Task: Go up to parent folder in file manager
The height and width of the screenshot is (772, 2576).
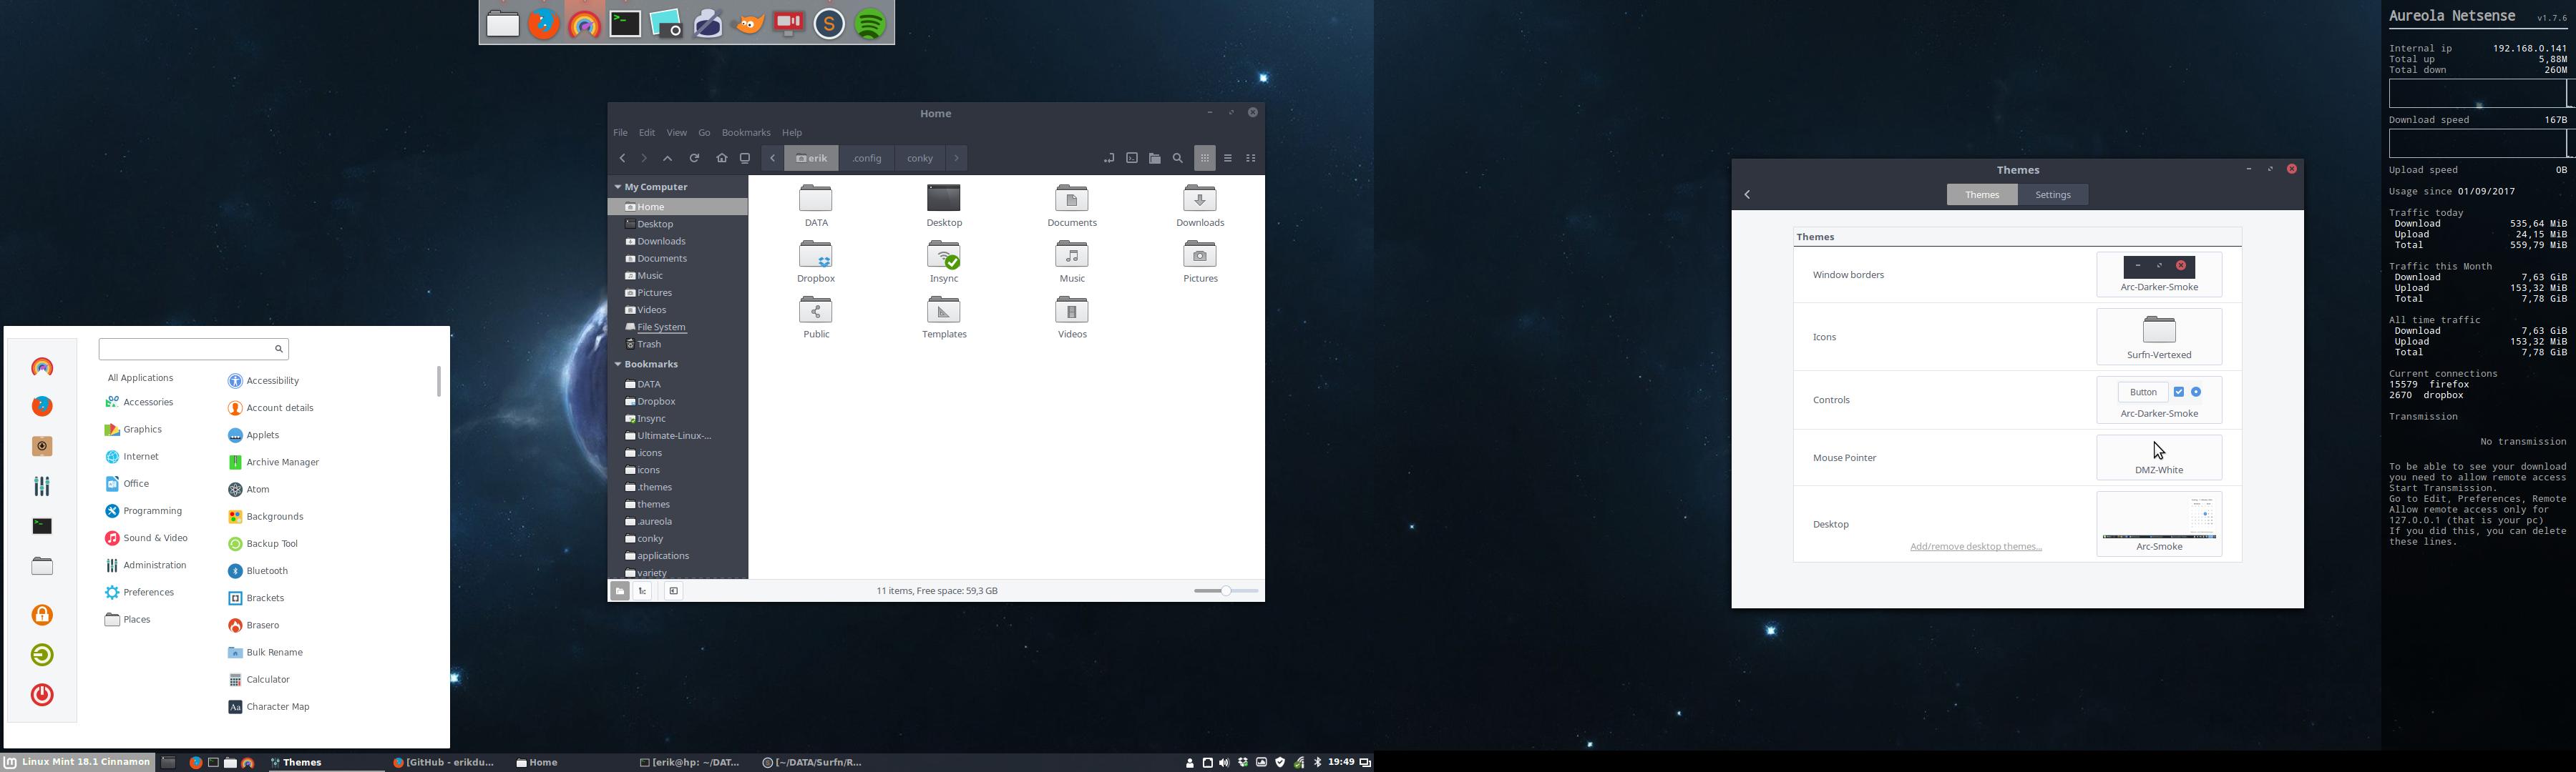Action: [x=668, y=159]
